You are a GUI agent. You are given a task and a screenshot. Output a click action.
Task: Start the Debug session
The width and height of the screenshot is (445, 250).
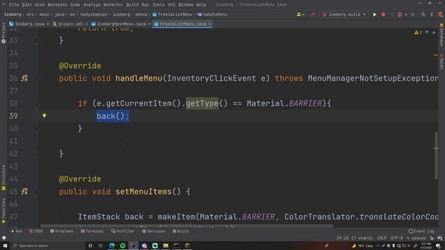[x=383, y=14]
